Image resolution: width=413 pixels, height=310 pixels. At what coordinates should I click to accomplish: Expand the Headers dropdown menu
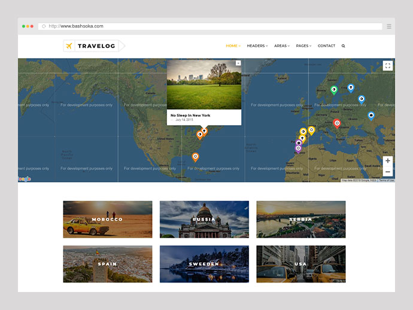click(257, 46)
